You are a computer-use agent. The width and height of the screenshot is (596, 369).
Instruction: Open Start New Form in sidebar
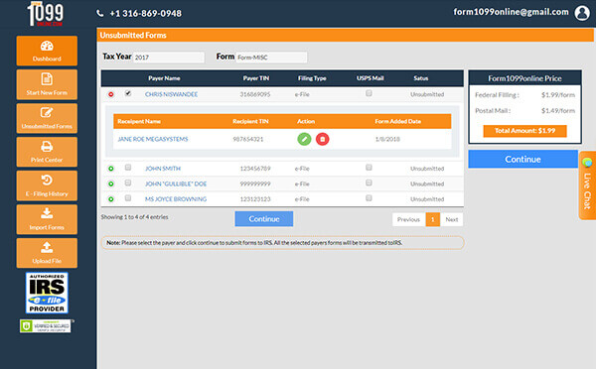[x=47, y=84]
